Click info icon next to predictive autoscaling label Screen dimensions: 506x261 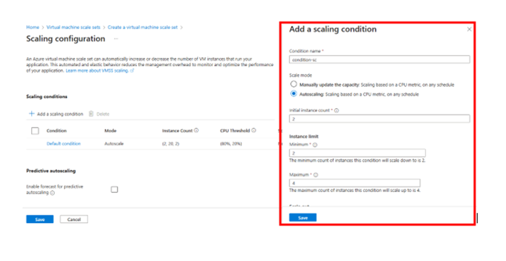[x=53, y=193]
